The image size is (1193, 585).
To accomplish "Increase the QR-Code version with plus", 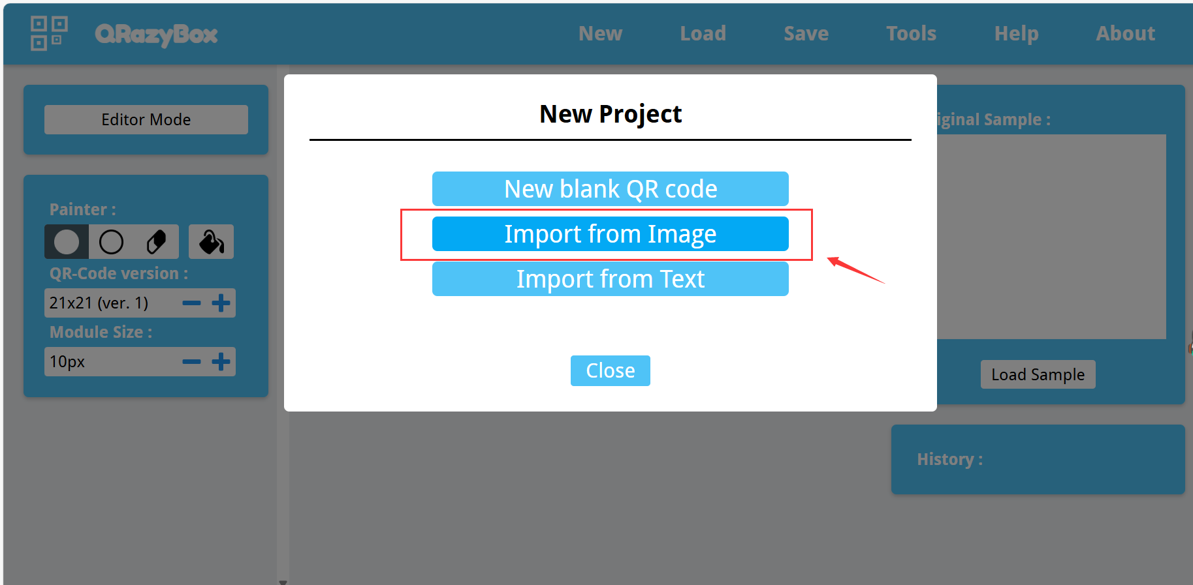I will coord(221,303).
